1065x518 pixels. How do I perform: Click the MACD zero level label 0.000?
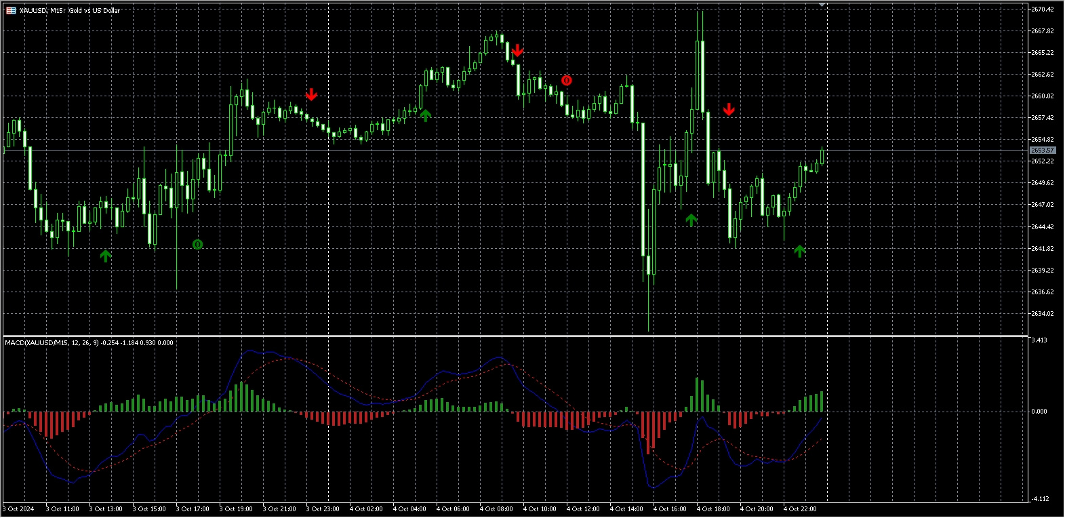pos(1039,411)
